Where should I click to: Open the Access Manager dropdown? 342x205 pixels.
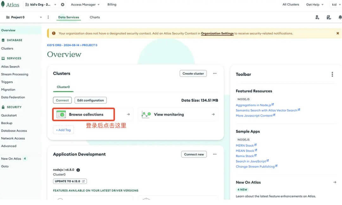pos(85,4)
